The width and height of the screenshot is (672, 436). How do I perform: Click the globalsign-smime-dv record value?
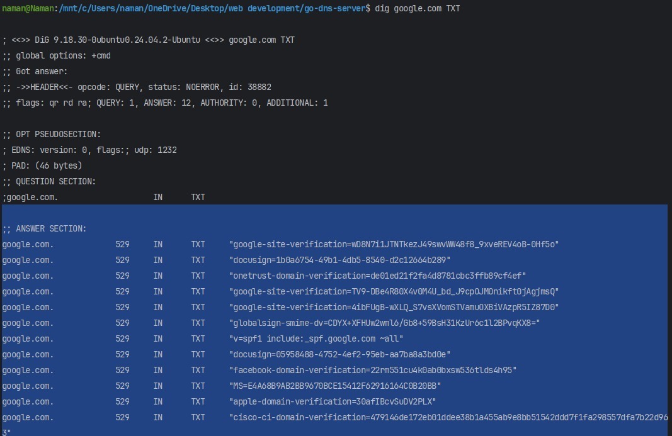[x=384, y=323]
